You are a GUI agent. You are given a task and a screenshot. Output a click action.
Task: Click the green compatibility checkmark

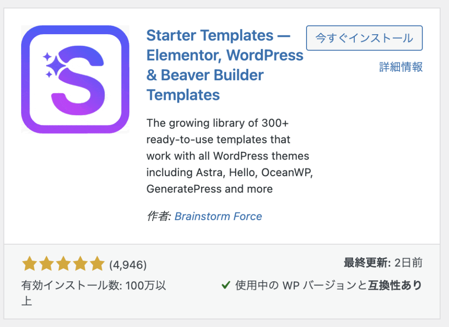pyautogui.click(x=226, y=286)
